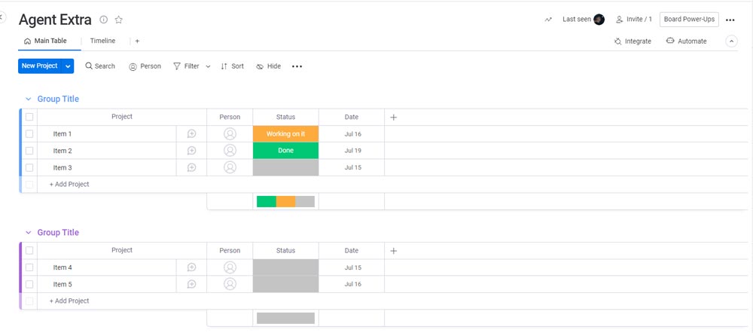Open the three-dots menu in the toolbar
Viewport: 753px width, 333px height.
pyautogui.click(x=297, y=66)
